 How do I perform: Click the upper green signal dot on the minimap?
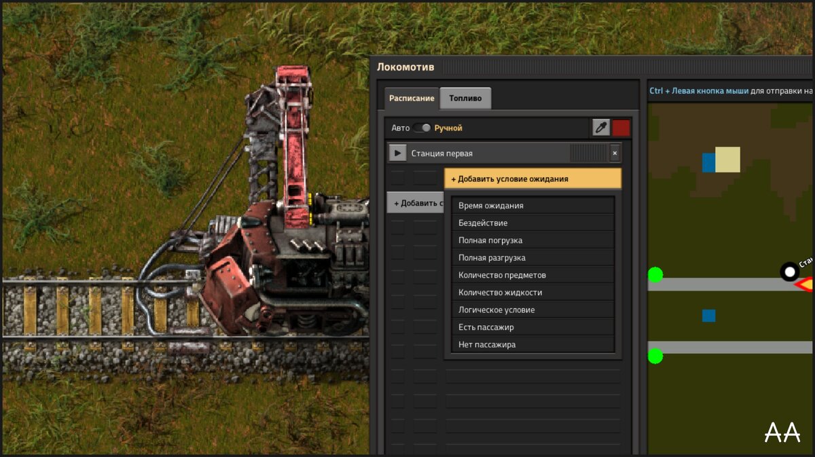pyautogui.click(x=655, y=274)
